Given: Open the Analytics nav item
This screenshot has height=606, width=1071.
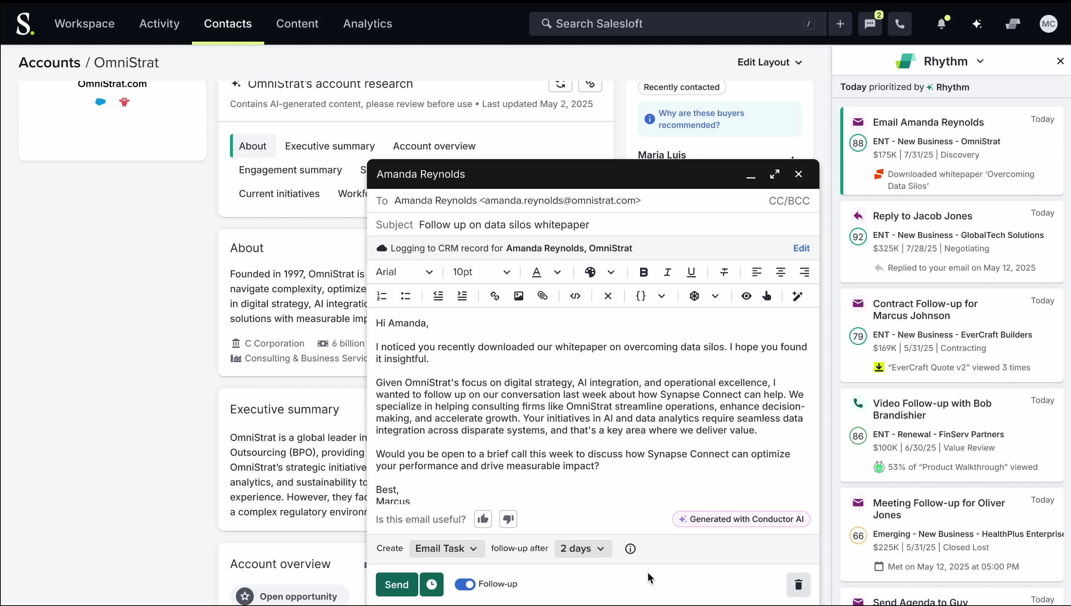Looking at the screenshot, I should (367, 24).
